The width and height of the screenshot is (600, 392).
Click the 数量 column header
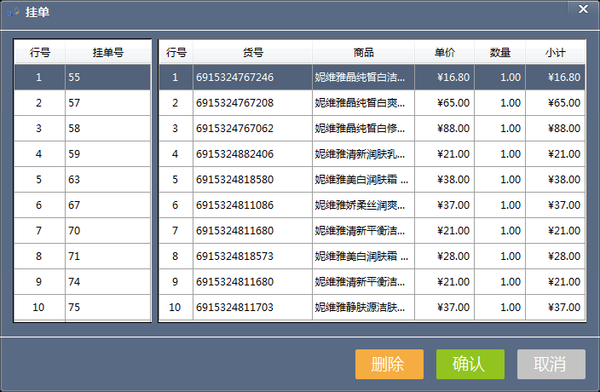point(499,53)
